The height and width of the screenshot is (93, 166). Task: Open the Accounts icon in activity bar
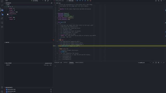click(x=2, y=87)
